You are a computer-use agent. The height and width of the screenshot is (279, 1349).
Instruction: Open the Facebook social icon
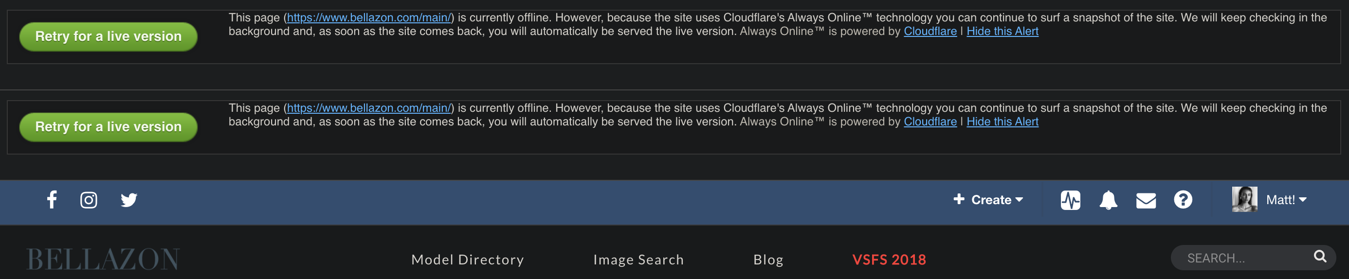pos(52,199)
